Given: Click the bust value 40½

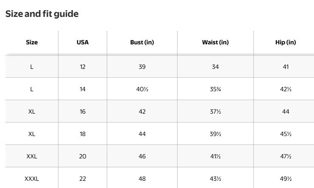Looking at the screenshot, I should tap(142, 89).
